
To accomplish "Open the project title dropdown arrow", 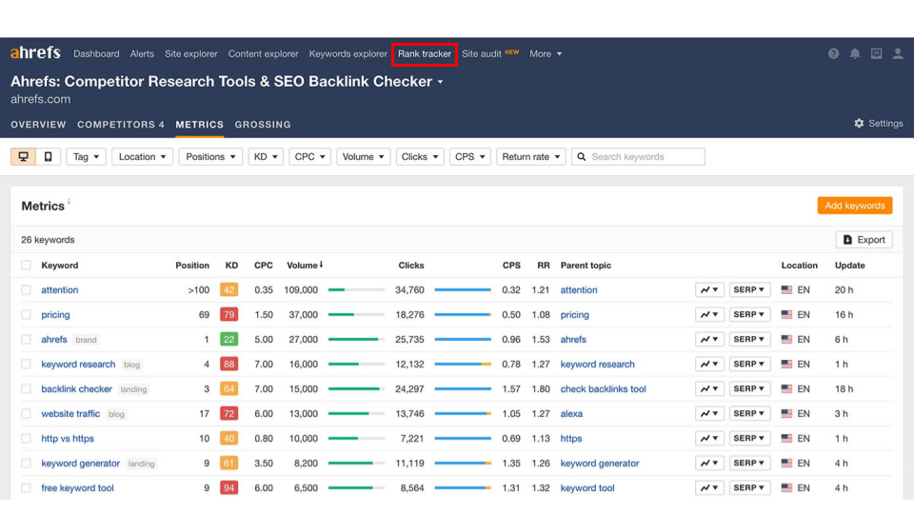I will tap(440, 82).
